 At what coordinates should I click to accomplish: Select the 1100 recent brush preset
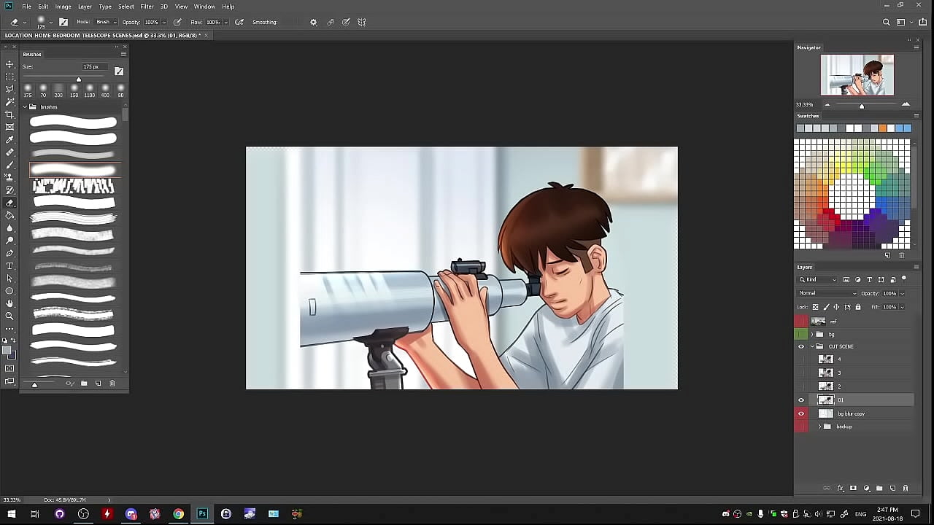pyautogui.click(x=89, y=88)
